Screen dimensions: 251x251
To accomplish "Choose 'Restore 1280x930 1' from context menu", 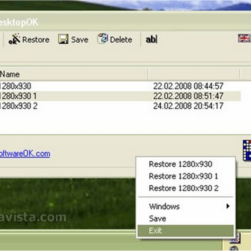I will (185, 176).
